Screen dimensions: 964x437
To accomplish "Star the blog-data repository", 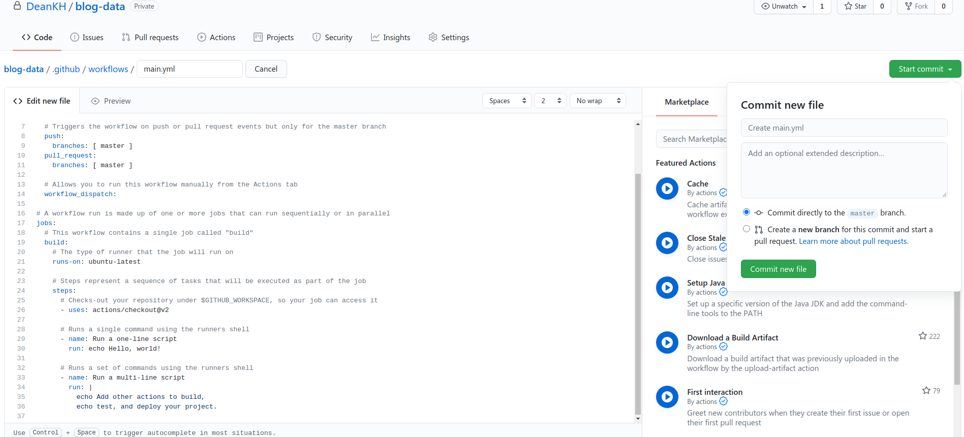I will coord(855,6).
